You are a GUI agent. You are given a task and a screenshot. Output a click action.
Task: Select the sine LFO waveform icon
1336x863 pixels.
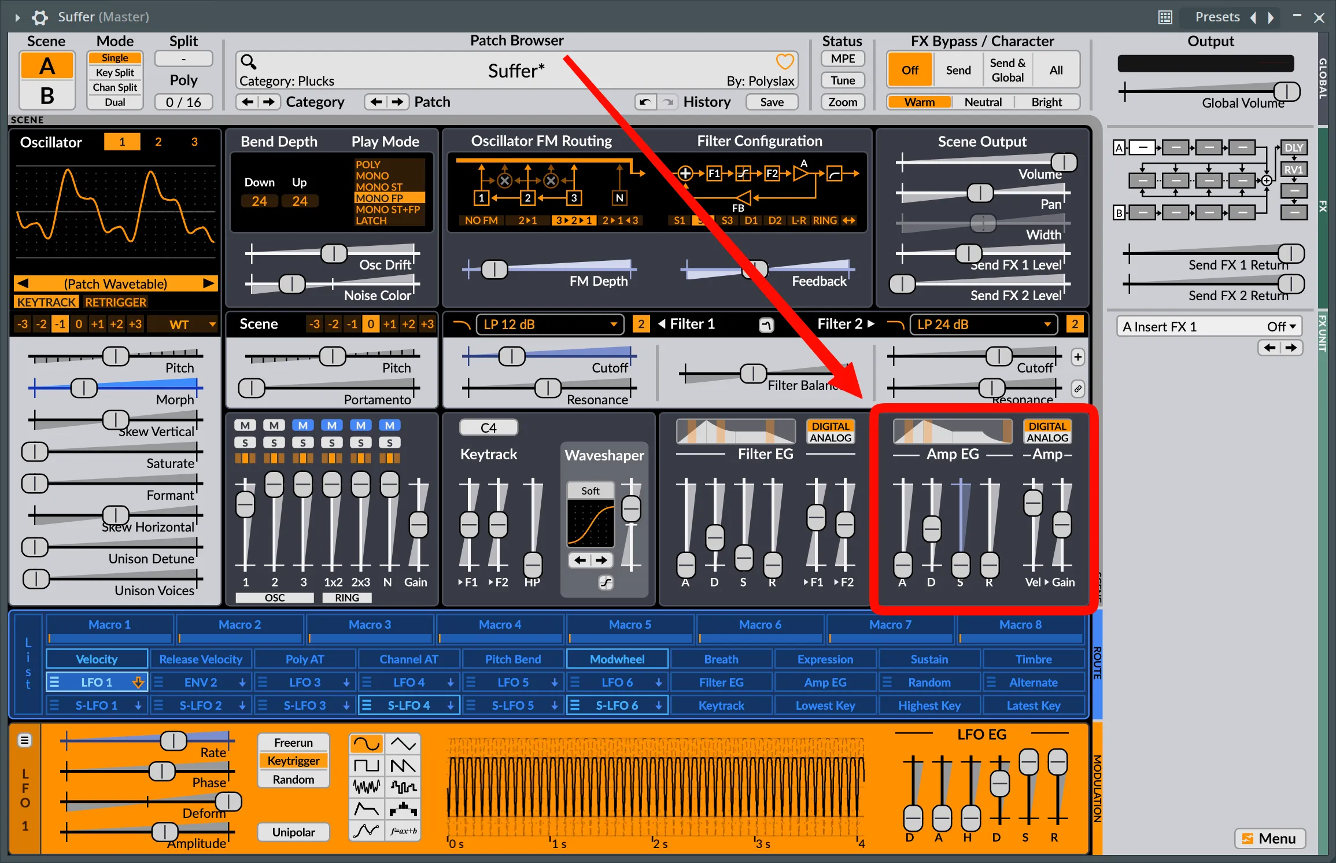click(x=367, y=743)
